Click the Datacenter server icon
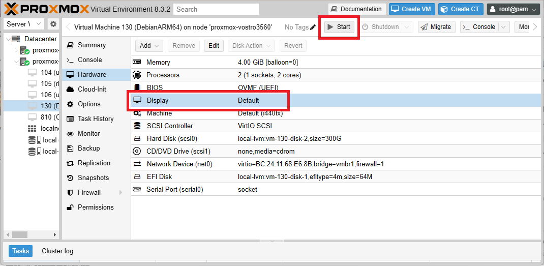Screen dimensions: 544x266 [16, 39]
